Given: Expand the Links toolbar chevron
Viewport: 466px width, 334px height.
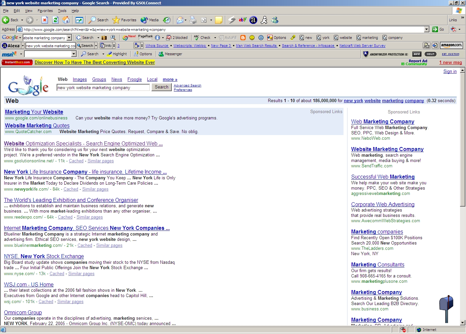Looking at the screenshot, I should [462, 18].
